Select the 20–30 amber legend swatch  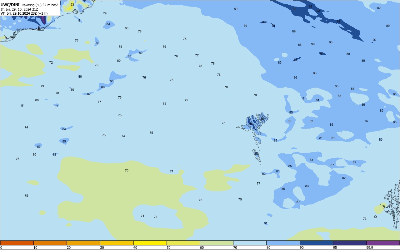click(83, 243)
